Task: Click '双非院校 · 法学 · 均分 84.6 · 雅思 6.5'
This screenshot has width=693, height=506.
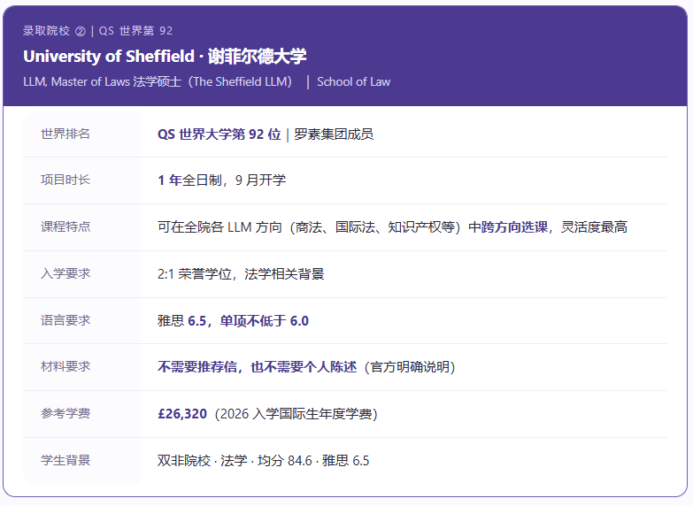Action: pos(264,461)
